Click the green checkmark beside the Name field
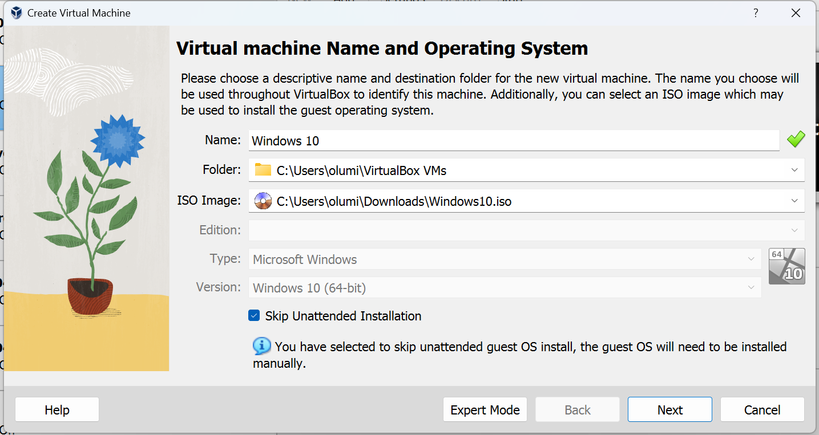This screenshot has width=819, height=435. (796, 140)
